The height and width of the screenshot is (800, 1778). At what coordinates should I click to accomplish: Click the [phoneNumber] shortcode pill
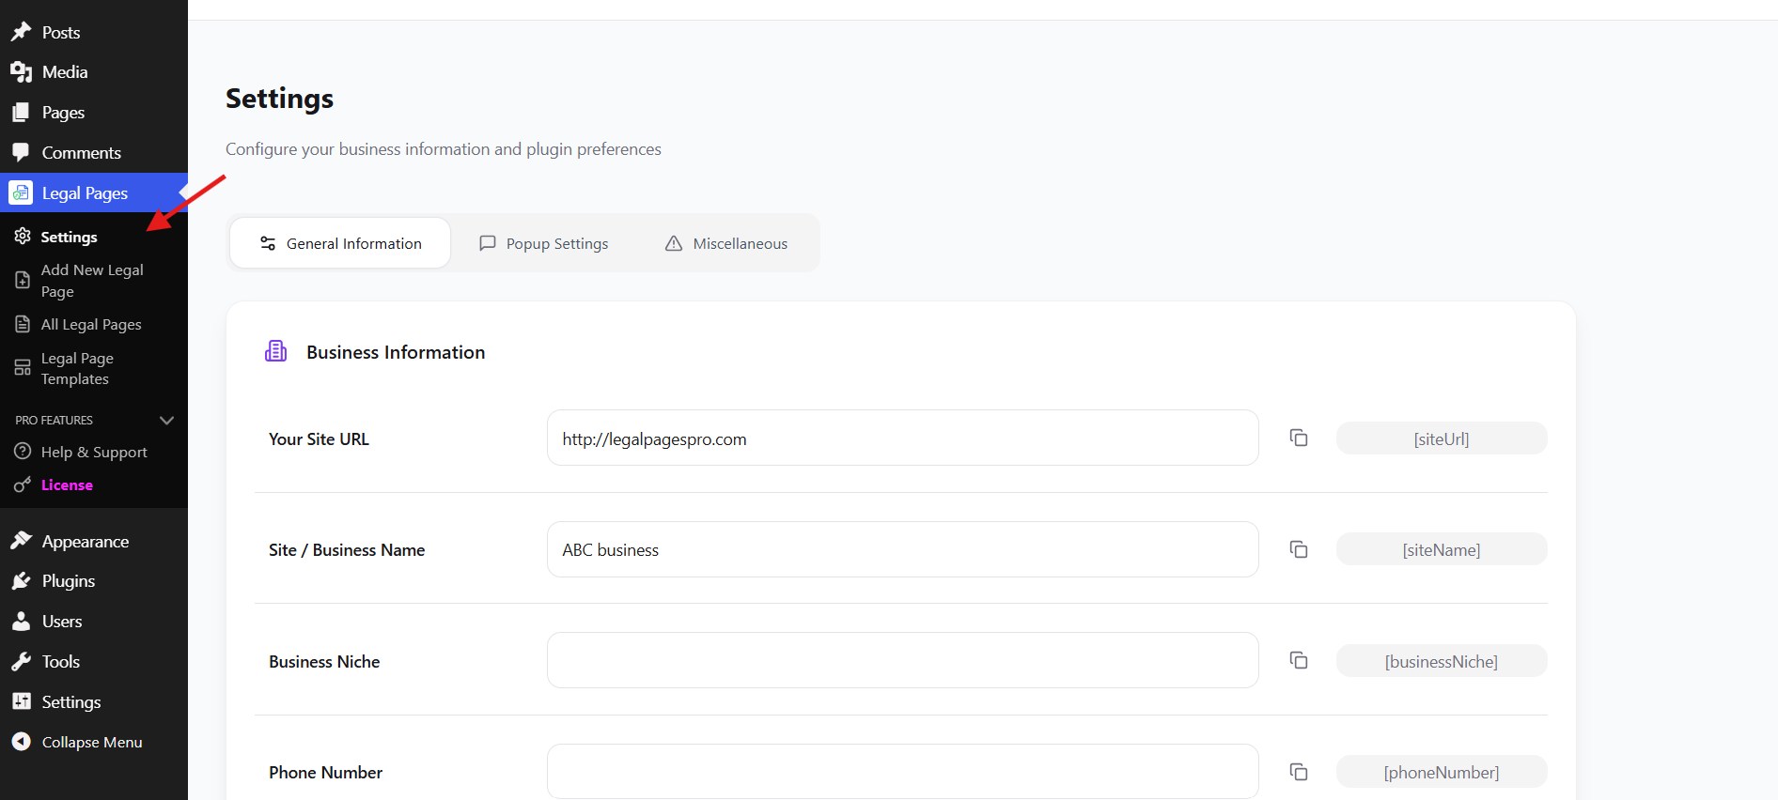(x=1442, y=772)
